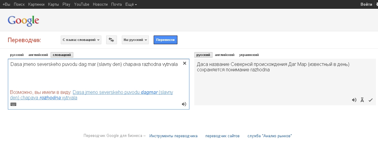Open target language dropdown русский

135,40
